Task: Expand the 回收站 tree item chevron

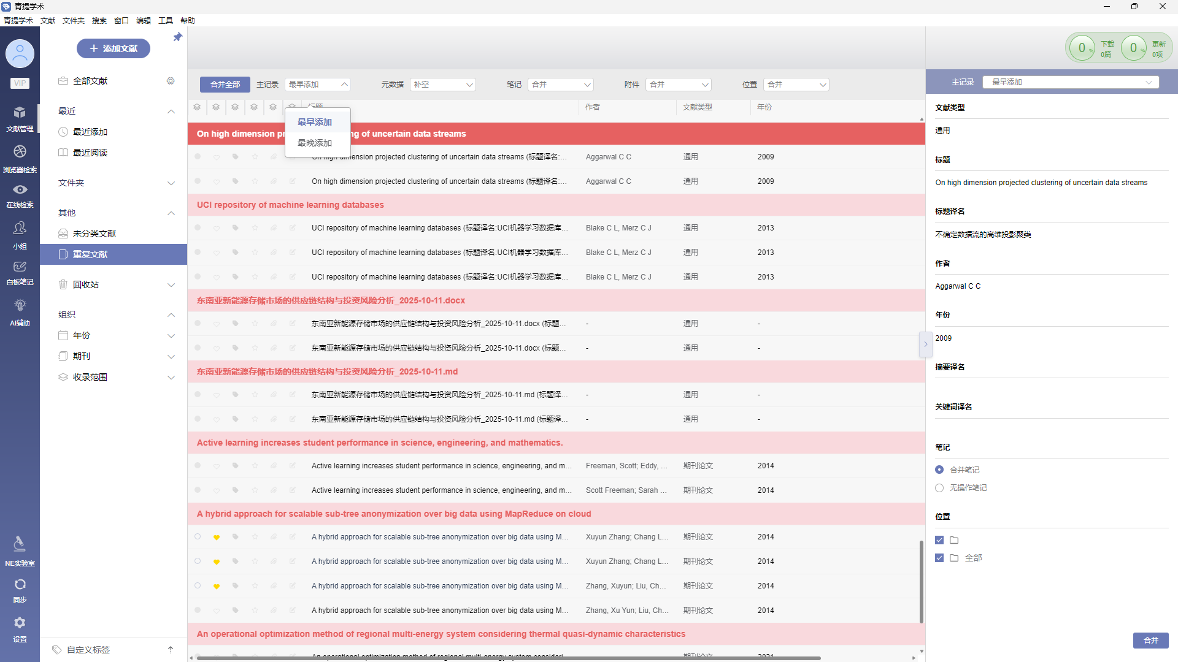Action: tap(171, 285)
